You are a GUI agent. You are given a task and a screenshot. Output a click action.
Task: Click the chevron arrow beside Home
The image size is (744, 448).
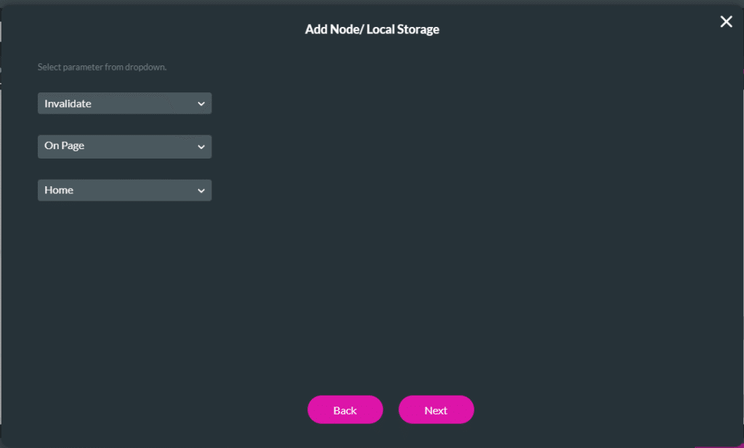(x=201, y=191)
